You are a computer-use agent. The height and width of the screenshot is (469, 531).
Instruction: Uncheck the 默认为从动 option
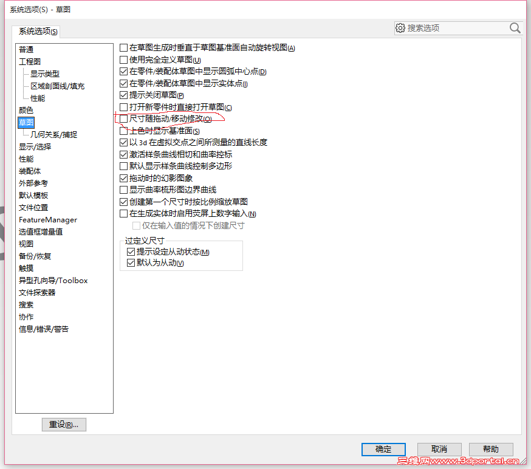click(x=131, y=262)
